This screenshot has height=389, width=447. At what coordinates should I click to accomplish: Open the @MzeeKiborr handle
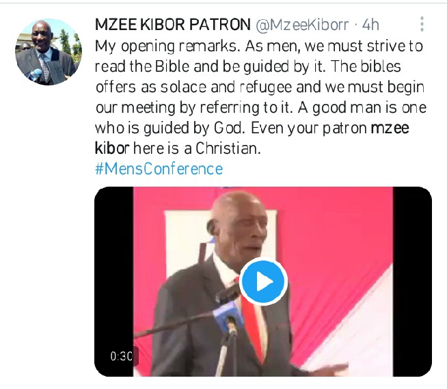pos(302,25)
